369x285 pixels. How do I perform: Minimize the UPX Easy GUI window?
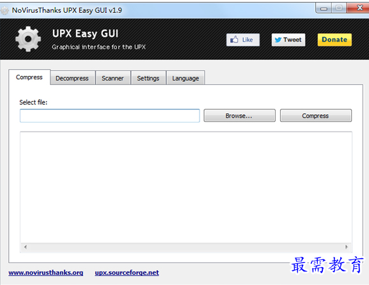[324, 8]
